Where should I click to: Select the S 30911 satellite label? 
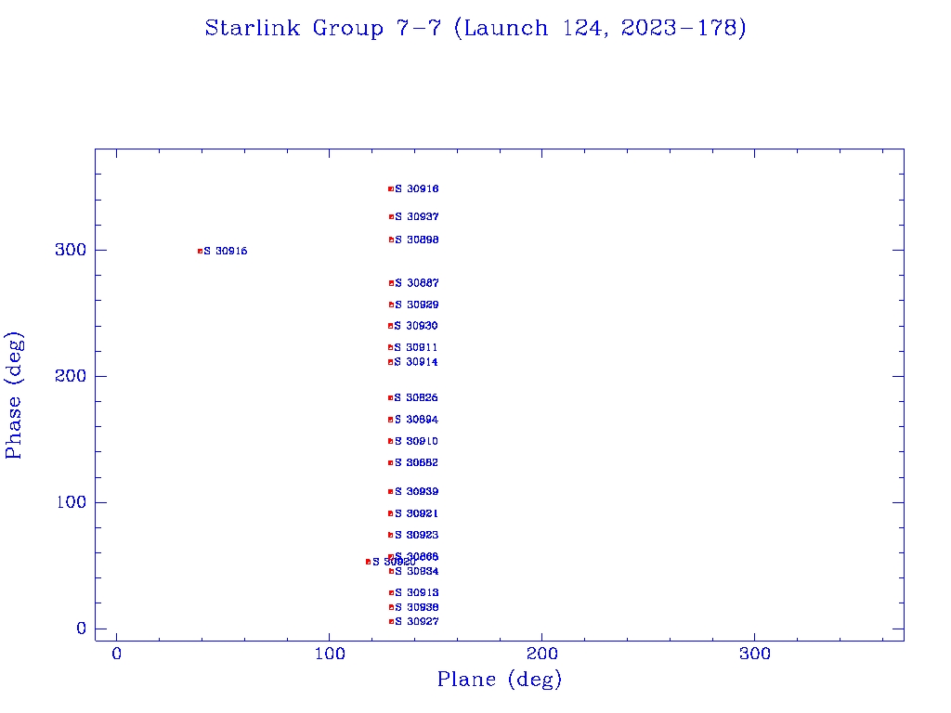[416, 347]
